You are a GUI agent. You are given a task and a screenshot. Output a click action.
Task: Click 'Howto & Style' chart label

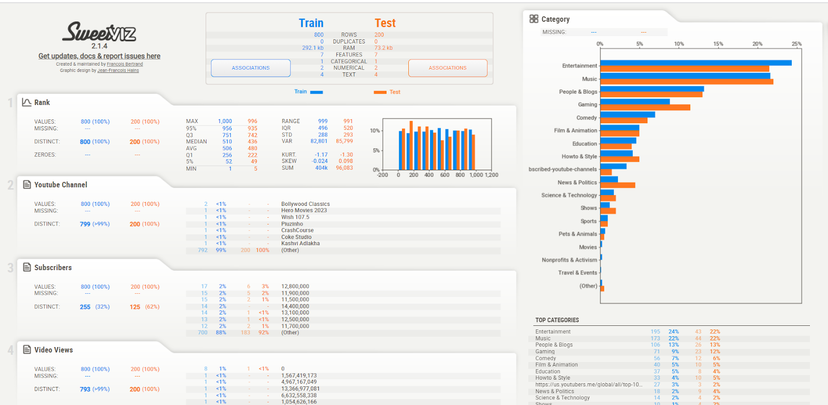pos(579,156)
